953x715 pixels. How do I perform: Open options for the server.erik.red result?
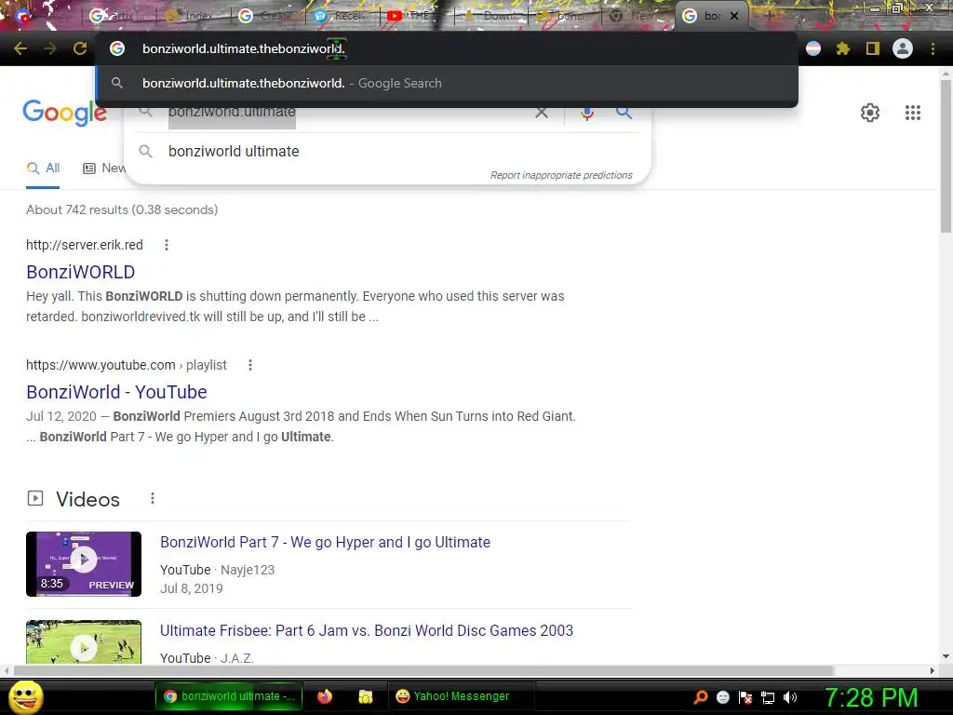click(167, 245)
